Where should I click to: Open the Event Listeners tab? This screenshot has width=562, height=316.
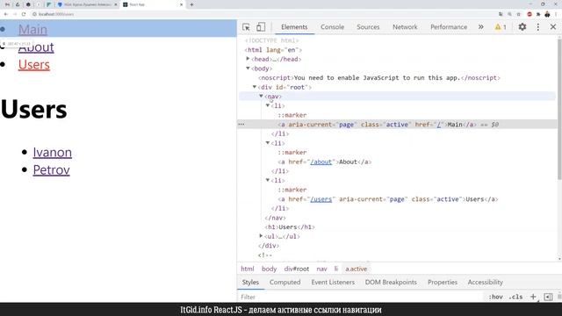(333, 283)
